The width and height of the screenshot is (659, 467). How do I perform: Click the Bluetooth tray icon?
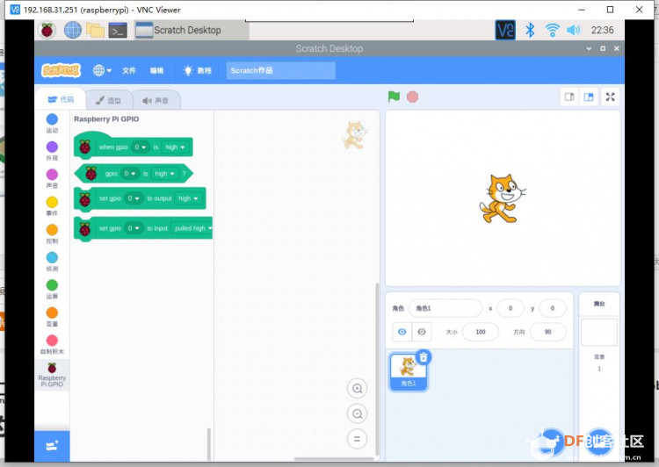[530, 30]
